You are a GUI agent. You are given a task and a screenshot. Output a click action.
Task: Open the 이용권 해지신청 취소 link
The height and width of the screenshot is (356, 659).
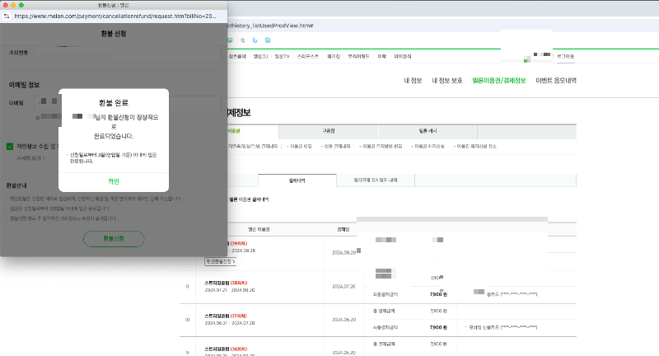click(475, 146)
